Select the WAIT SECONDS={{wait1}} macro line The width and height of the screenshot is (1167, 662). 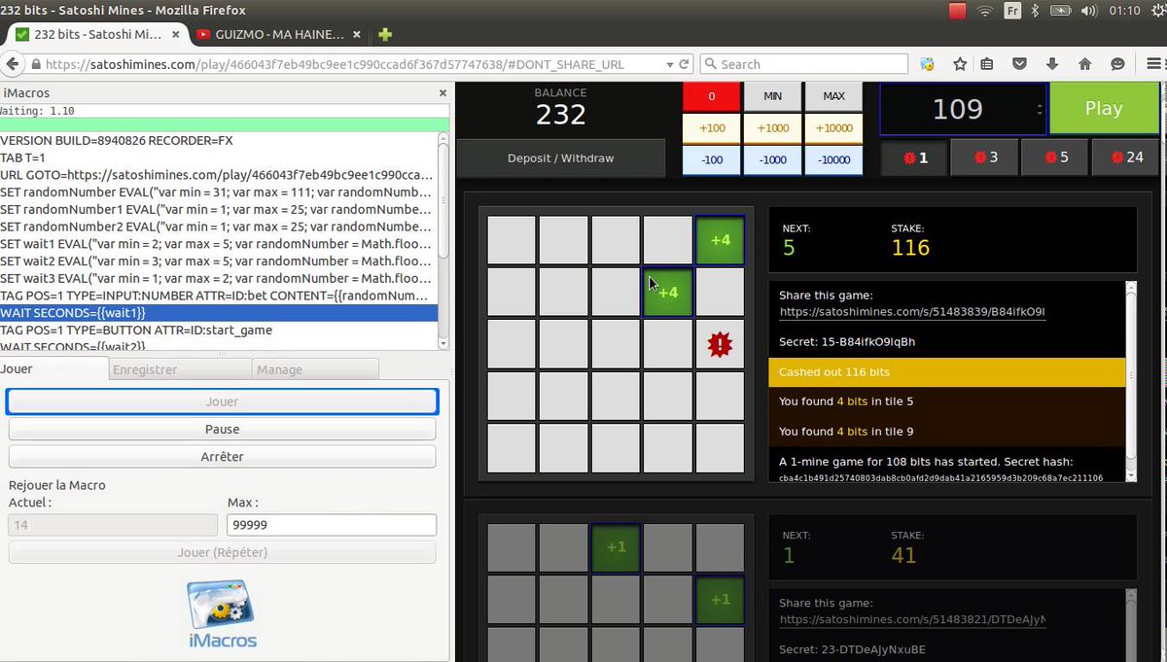pyautogui.click(x=219, y=313)
